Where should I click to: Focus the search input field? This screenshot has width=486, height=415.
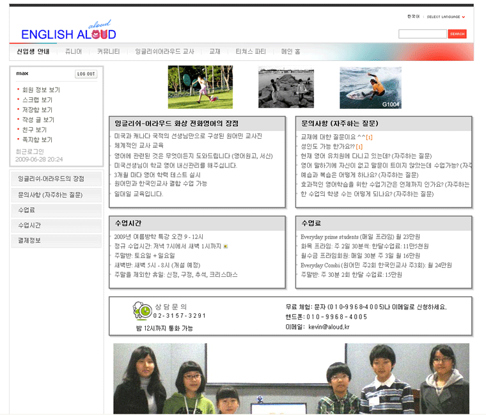[x=423, y=34]
